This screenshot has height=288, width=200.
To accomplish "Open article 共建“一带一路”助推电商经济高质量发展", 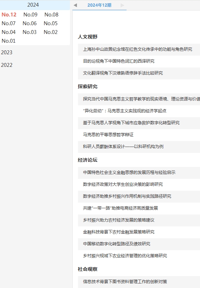I will [x=120, y=208].
